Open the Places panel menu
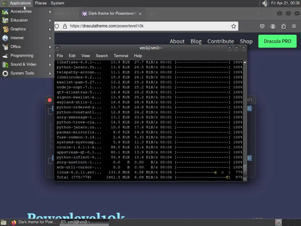The image size is (301, 226). (x=41, y=3)
